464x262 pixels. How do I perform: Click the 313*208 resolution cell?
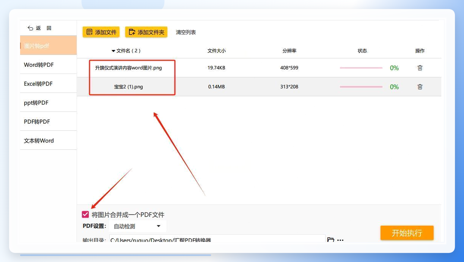point(289,87)
